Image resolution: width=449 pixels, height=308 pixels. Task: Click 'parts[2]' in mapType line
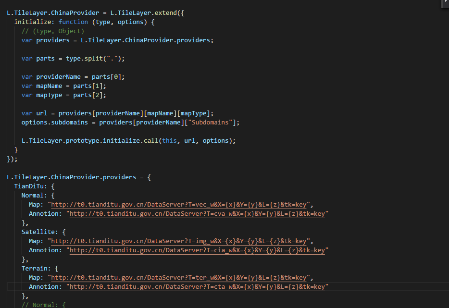88,95
